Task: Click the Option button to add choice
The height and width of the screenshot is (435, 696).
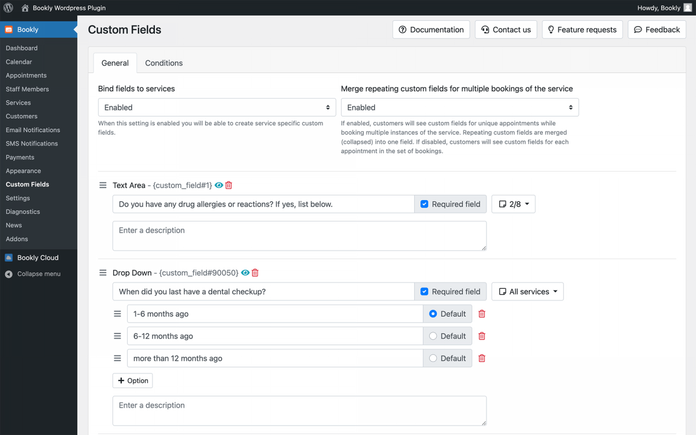Action: (132, 380)
